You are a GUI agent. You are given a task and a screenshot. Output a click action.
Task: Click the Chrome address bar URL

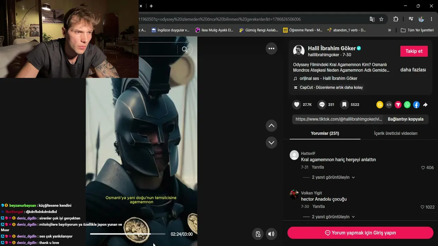coord(220,19)
